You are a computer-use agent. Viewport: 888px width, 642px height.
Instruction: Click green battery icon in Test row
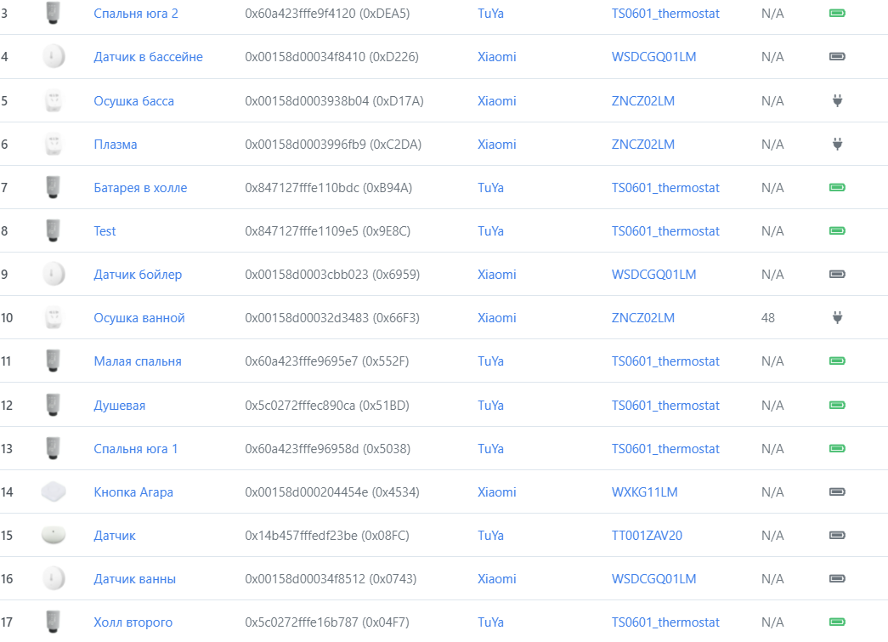pyautogui.click(x=837, y=230)
